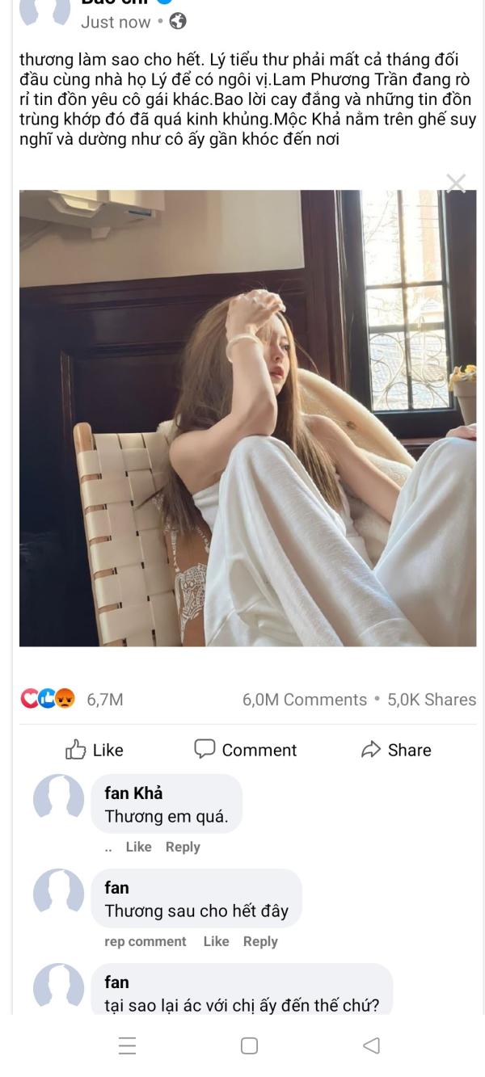This screenshot has height=1077, width=485.
Task: Reply to 'Thương sau cho hết đây' comment
Action: [x=260, y=941]
